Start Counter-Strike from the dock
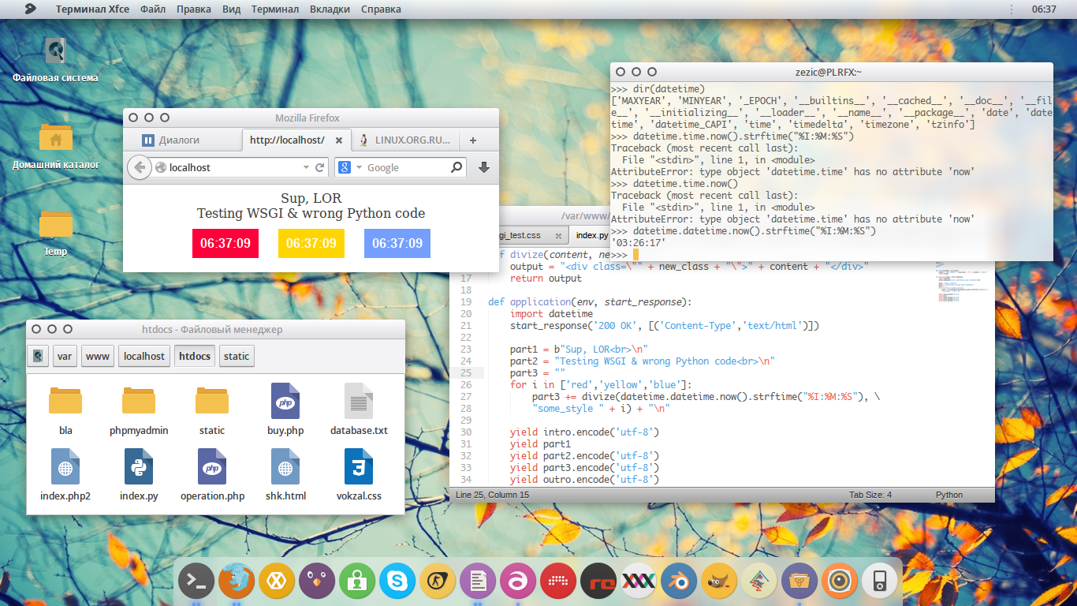 [438, 582]
